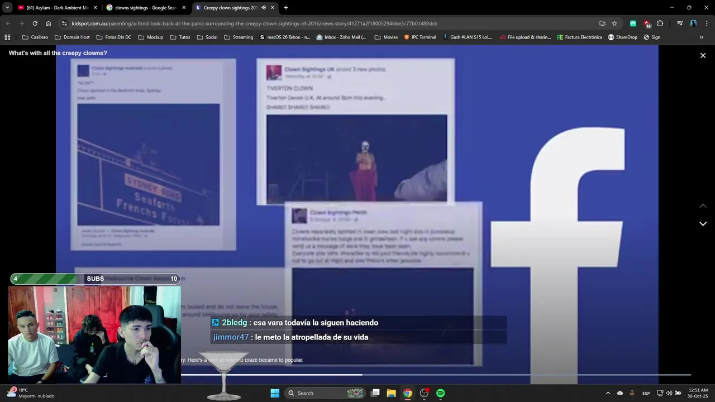Click the microphone tray icon

click(x=632, y=393)
